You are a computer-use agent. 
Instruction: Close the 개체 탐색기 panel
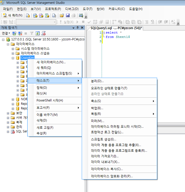coord(82,28)
